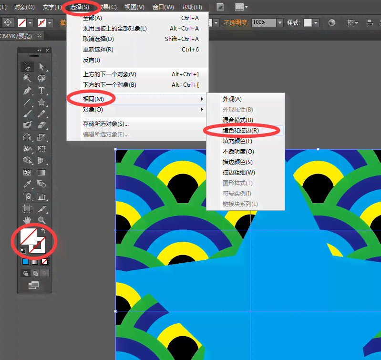Choose 取消选择(D) menu entry
Screen dimensions: 381x360
(137, 39)
